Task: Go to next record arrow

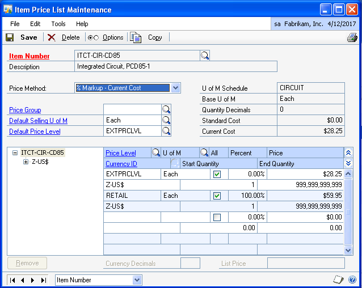Action: tap(32, 280)
